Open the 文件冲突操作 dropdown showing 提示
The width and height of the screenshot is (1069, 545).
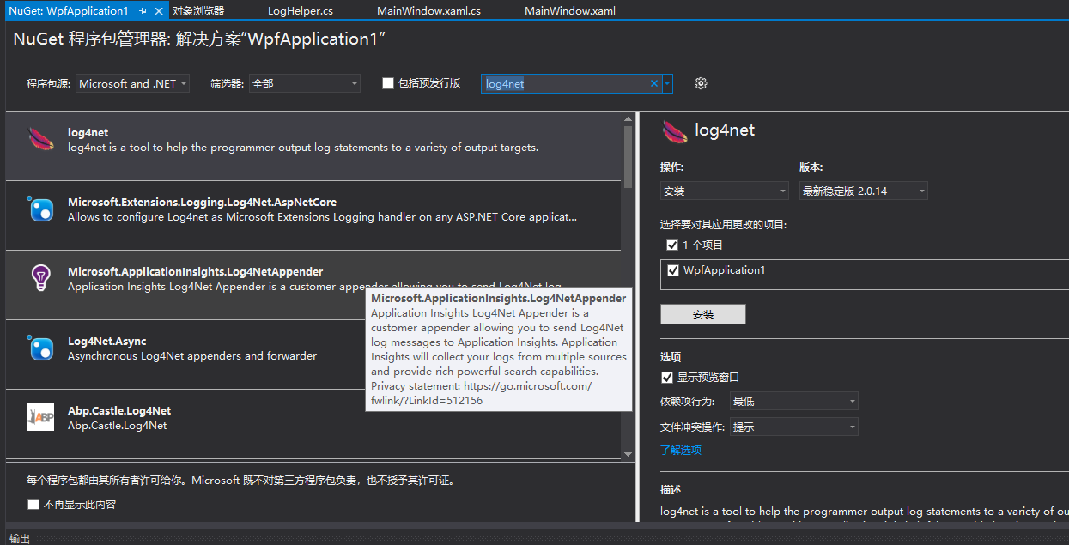[x=794, y=427]
